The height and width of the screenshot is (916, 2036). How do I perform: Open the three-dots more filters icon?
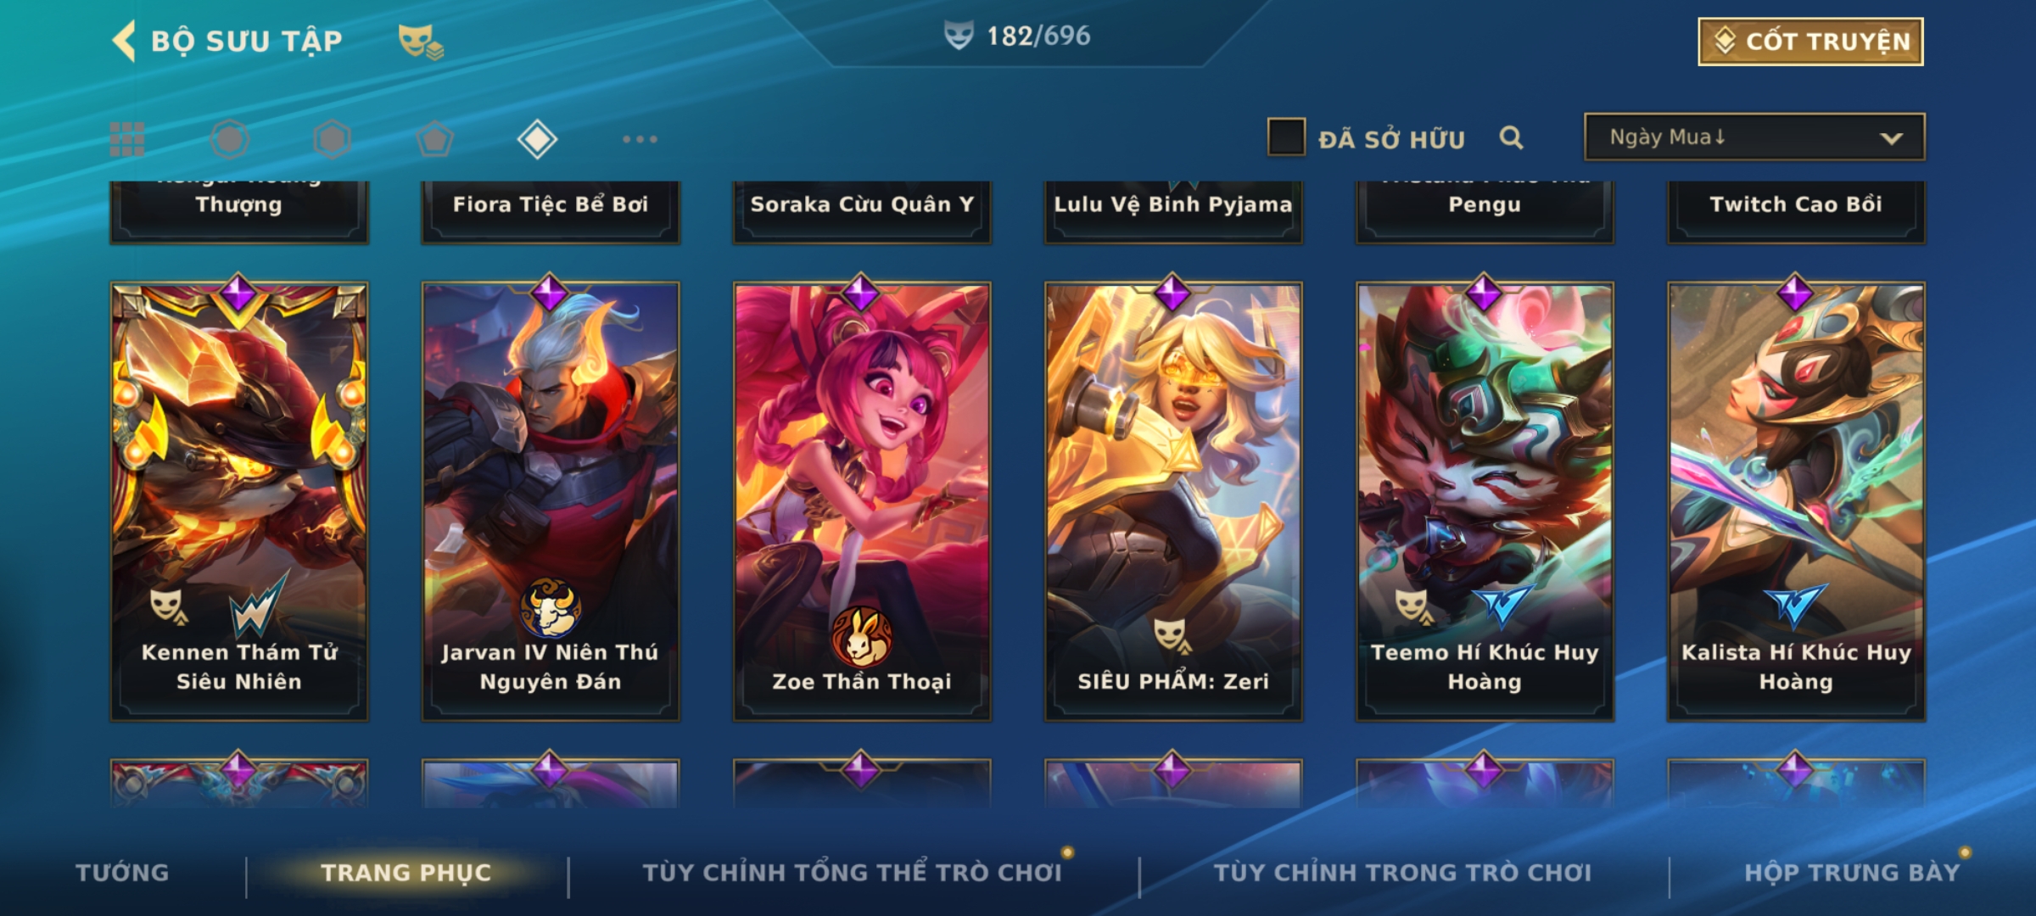[640, 139]
